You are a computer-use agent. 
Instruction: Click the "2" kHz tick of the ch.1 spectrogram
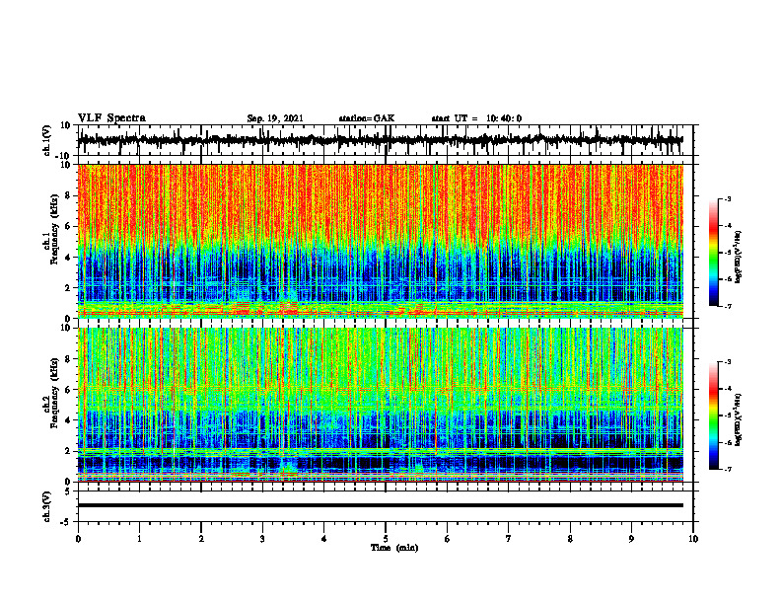68,287
